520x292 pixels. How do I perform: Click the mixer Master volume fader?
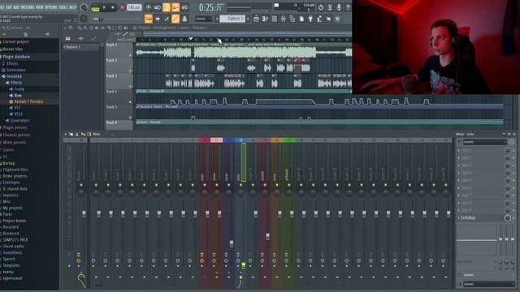84,214
